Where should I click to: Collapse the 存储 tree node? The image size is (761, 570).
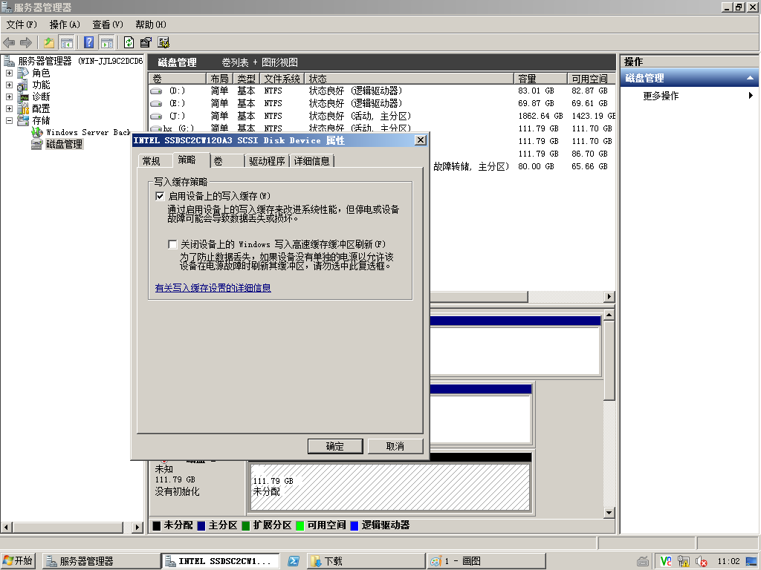(9, 120)
